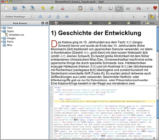Apply underline formatting
The image size is (159, 140).
(x=58, y=17)
